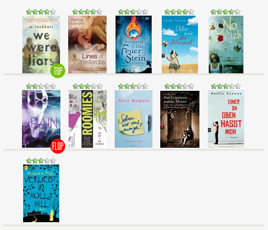The width and height of the screenshot is (268, 230).
Task: Click star rating above 'Roomies'
Action: pos(88,86)
